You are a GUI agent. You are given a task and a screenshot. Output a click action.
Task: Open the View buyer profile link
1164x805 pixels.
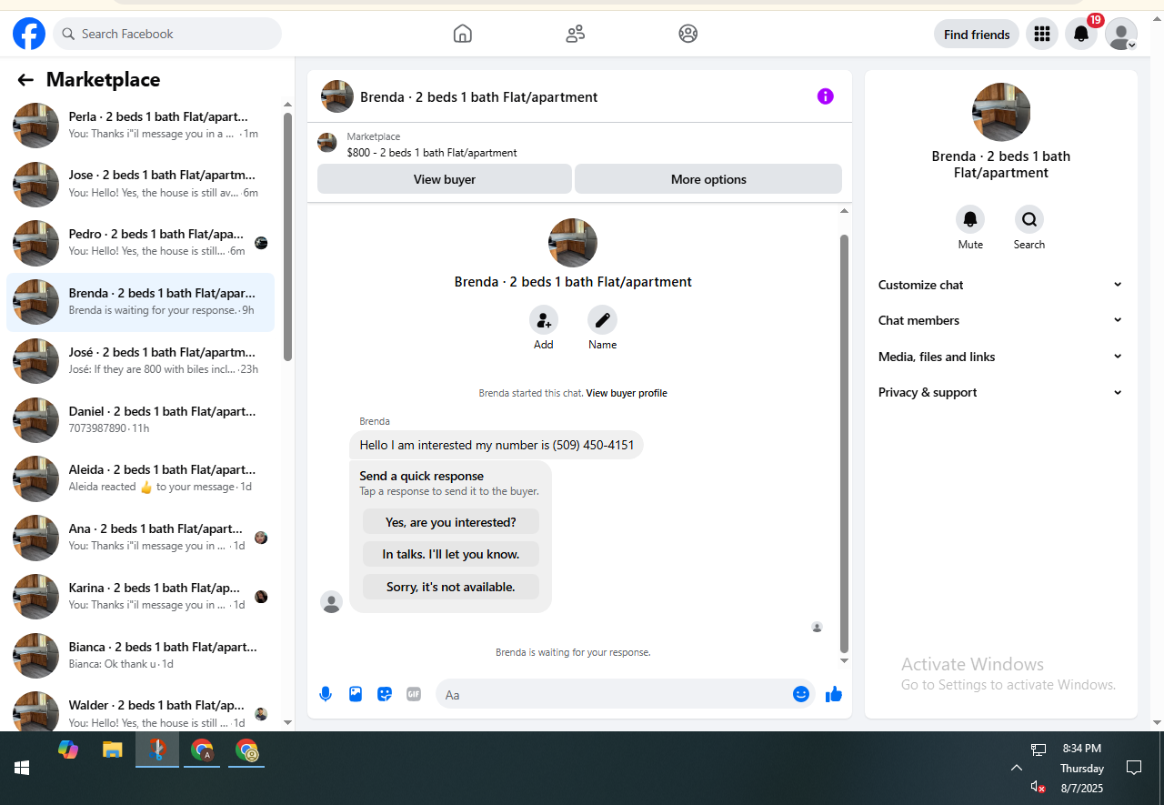pyautogui.click(x=627, y=393)
